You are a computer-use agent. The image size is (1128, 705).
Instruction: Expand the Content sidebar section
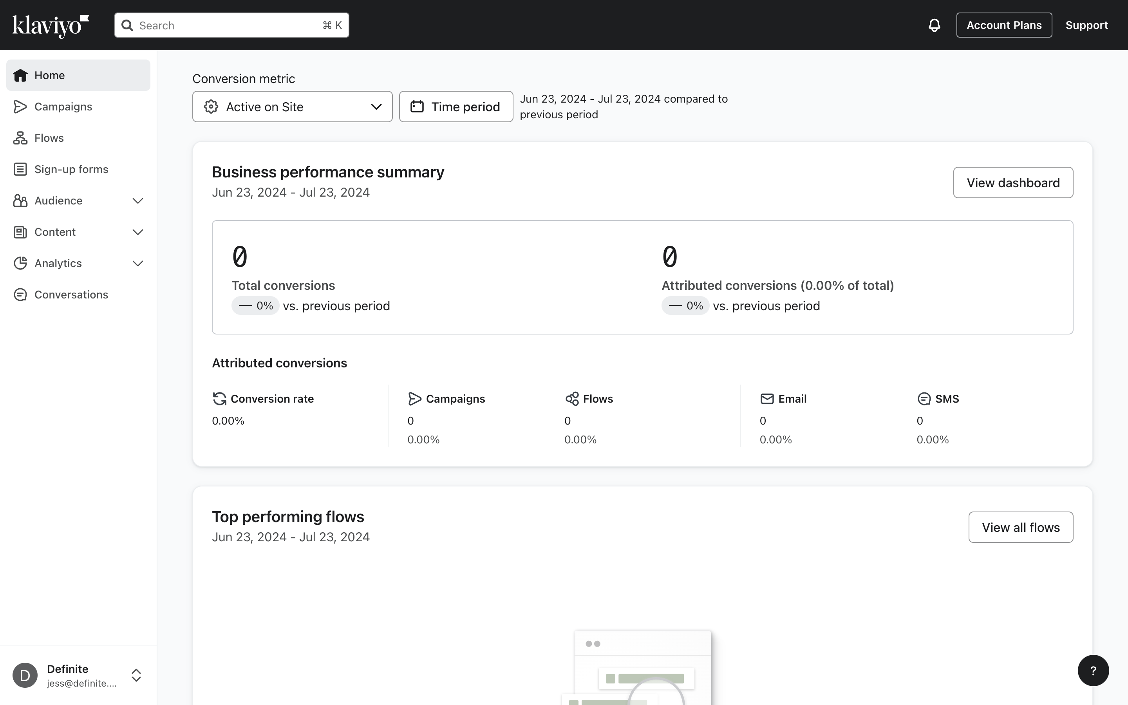click(137, 232)
